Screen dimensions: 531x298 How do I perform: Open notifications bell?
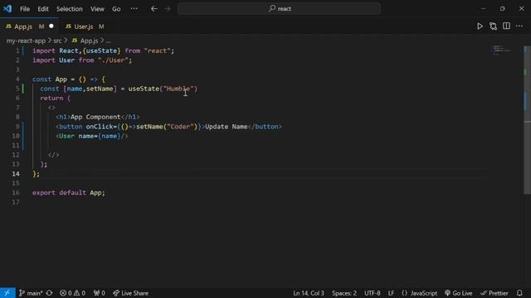click(519, 293)
